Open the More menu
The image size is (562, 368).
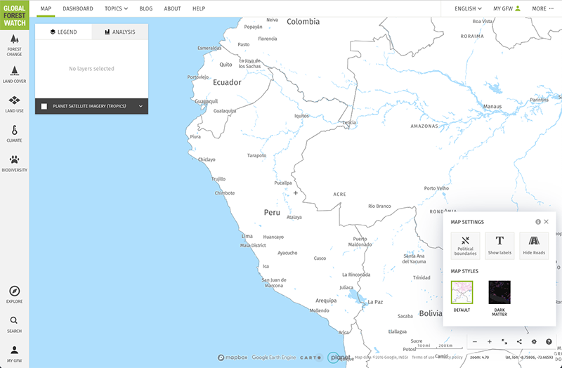tap(542, 8)
